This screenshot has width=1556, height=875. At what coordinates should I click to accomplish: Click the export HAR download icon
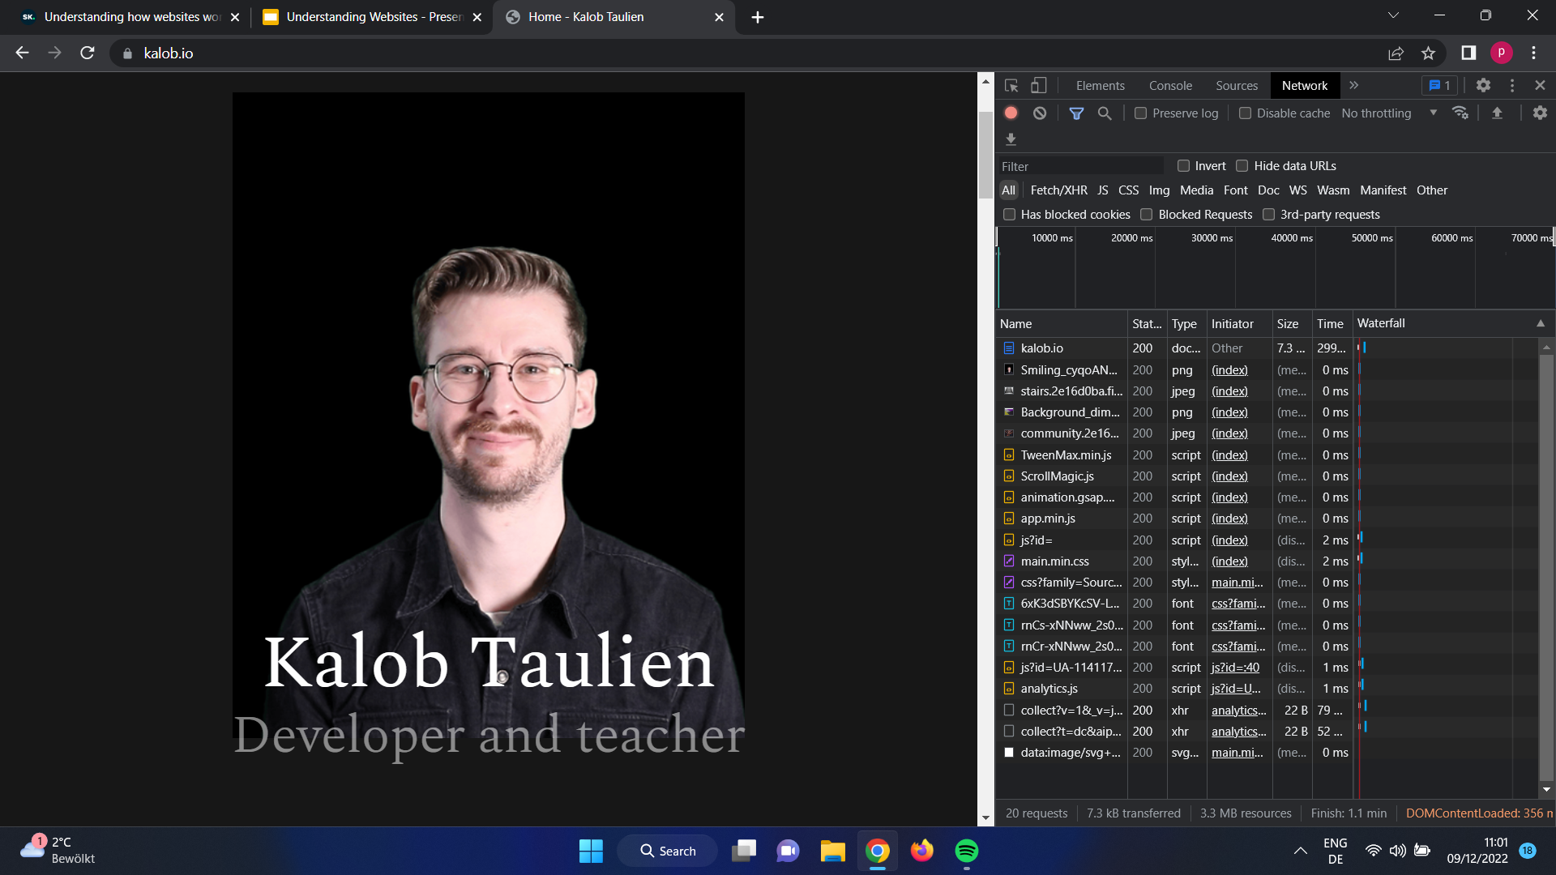[1011, 139]
